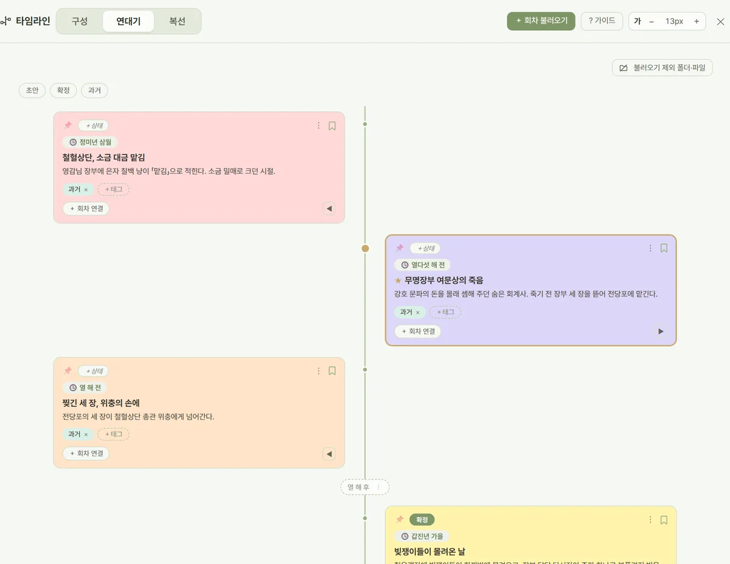Open the 구성 tab

pos(80,21)
